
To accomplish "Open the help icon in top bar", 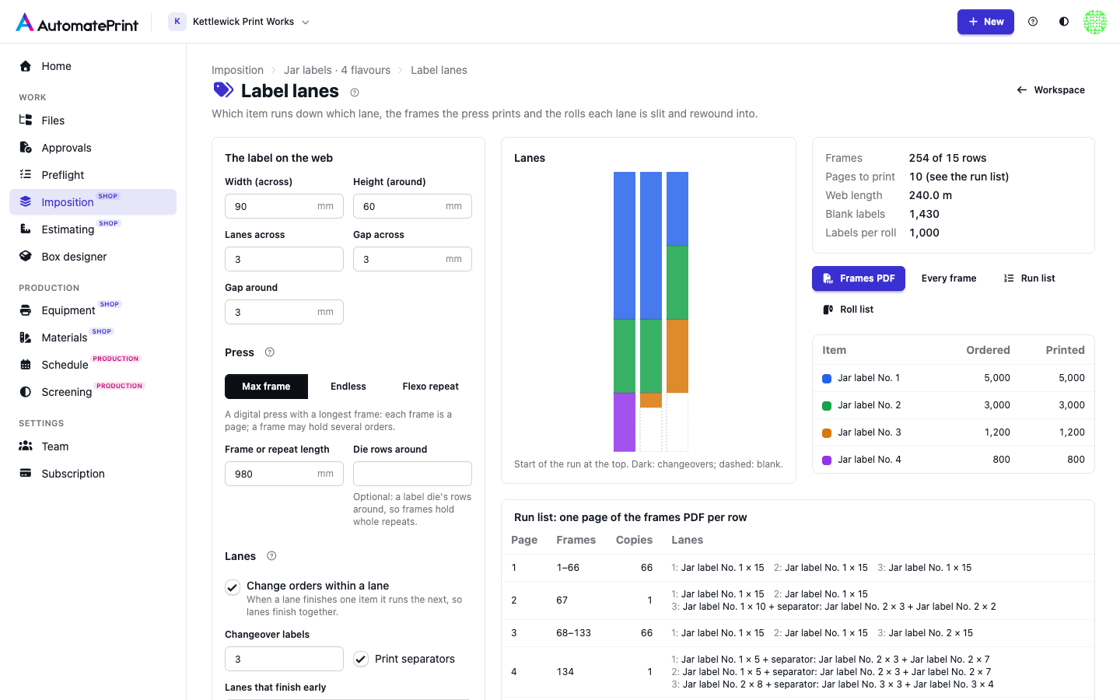I will [1033, 22].
